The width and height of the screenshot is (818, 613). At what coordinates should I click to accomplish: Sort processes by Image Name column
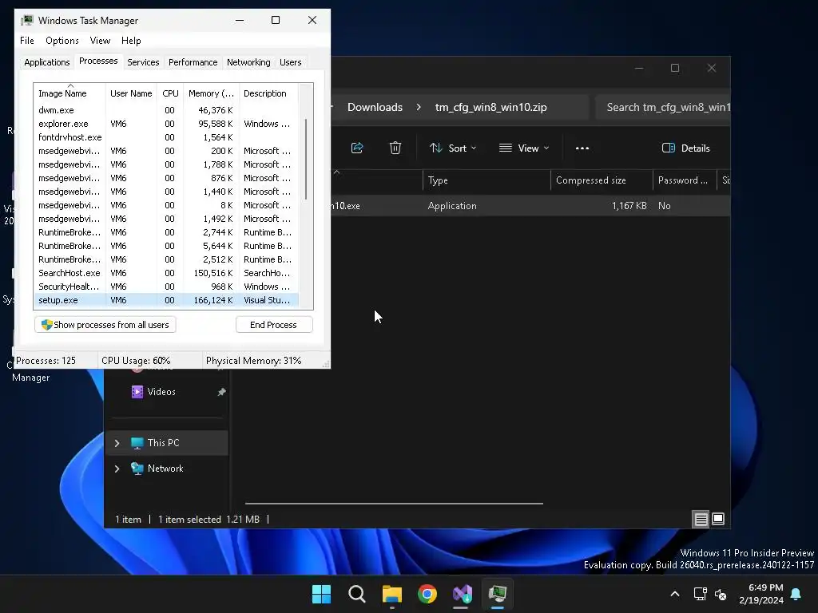pos(70,93)
